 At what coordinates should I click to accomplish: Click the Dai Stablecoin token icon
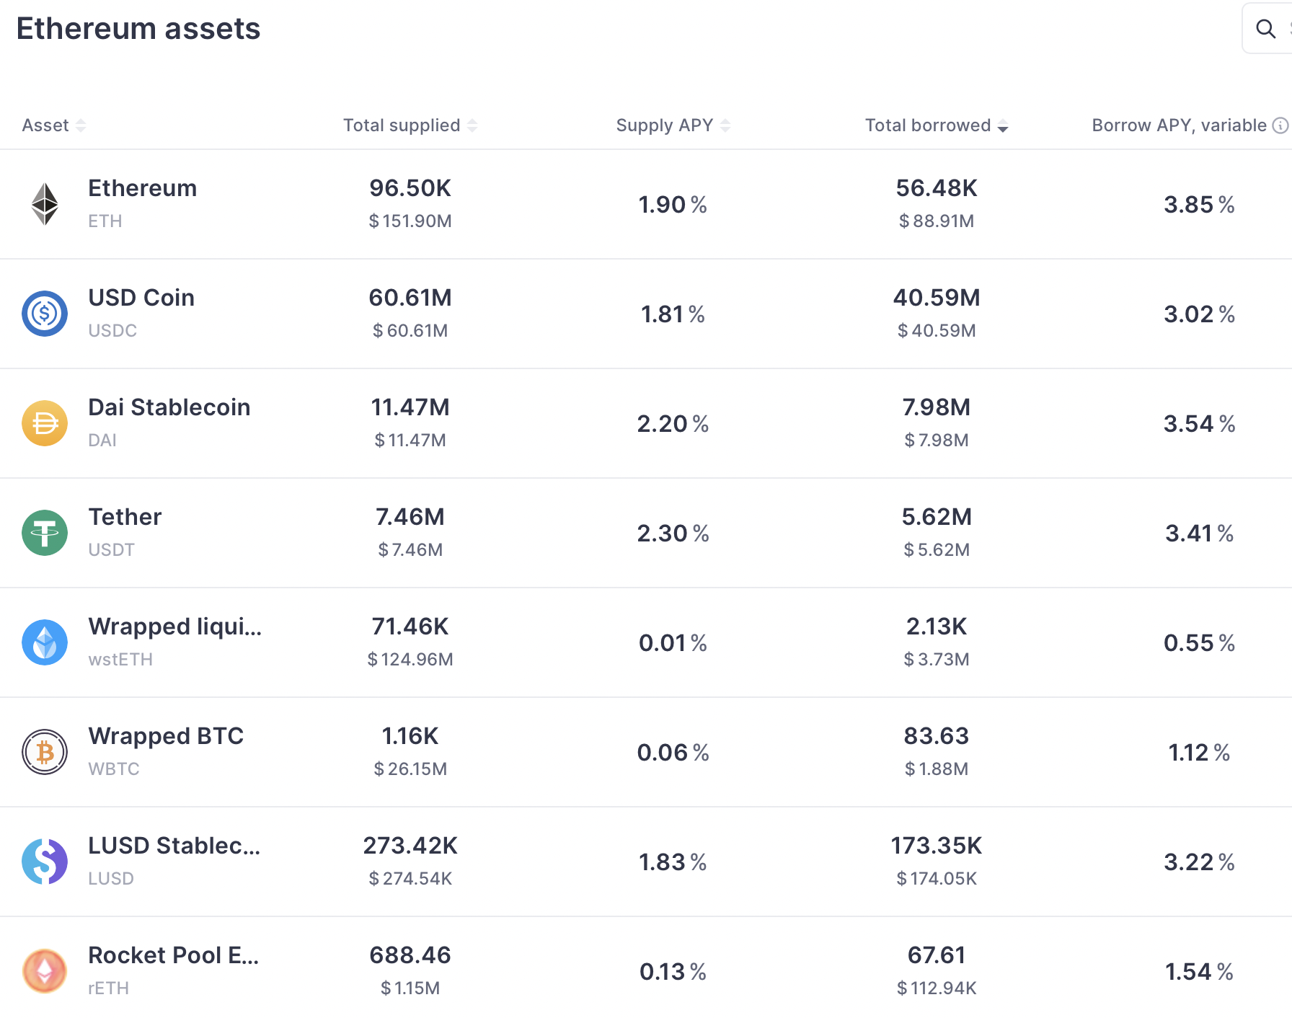pos(45,423)
